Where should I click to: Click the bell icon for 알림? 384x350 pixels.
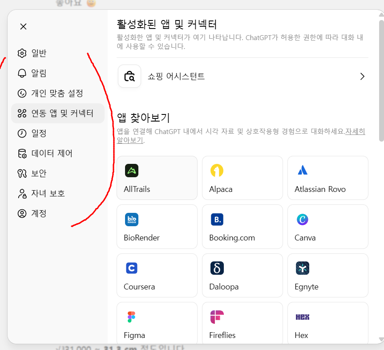[x=22, y=73]
